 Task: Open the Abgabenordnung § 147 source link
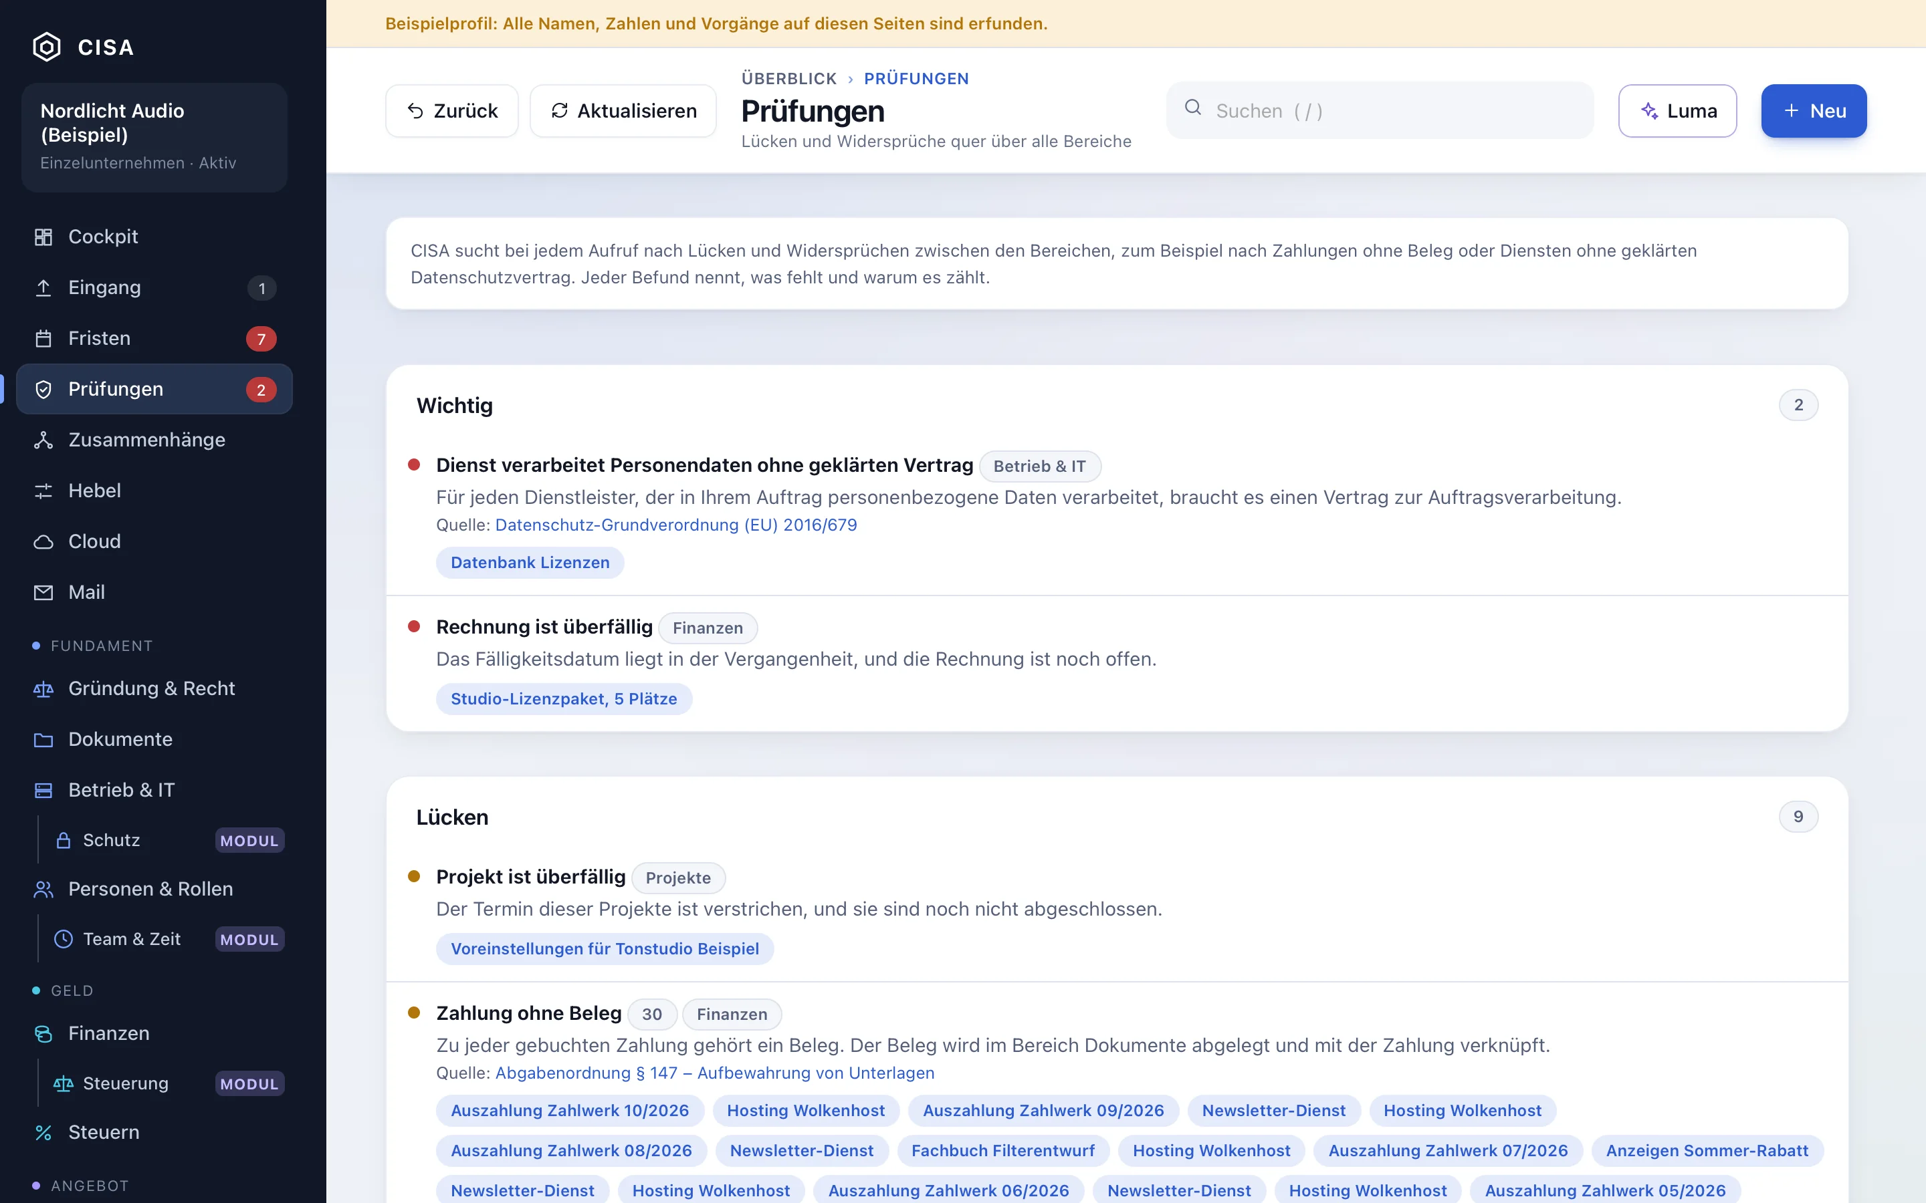coord(715,1073)
